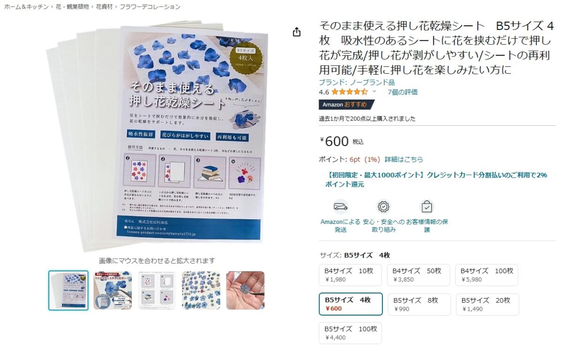The height and width of the screenshot is (346, 563).
Task: Show thumbnail of hand holding petal
Action: 245,290
